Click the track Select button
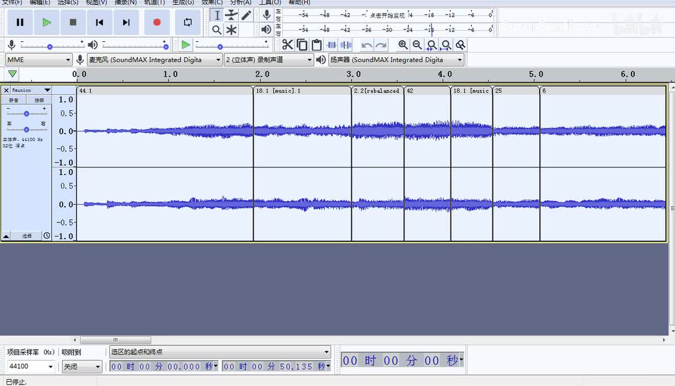675x386 pixels. 27,236
